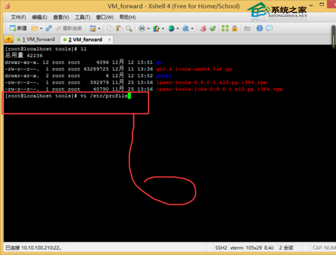336x255 pixels.
Task: Switch to tab 1 VM_forward
Action: click(36, 40)
